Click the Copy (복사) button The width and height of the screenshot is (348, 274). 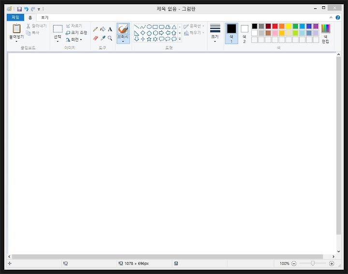33,33
